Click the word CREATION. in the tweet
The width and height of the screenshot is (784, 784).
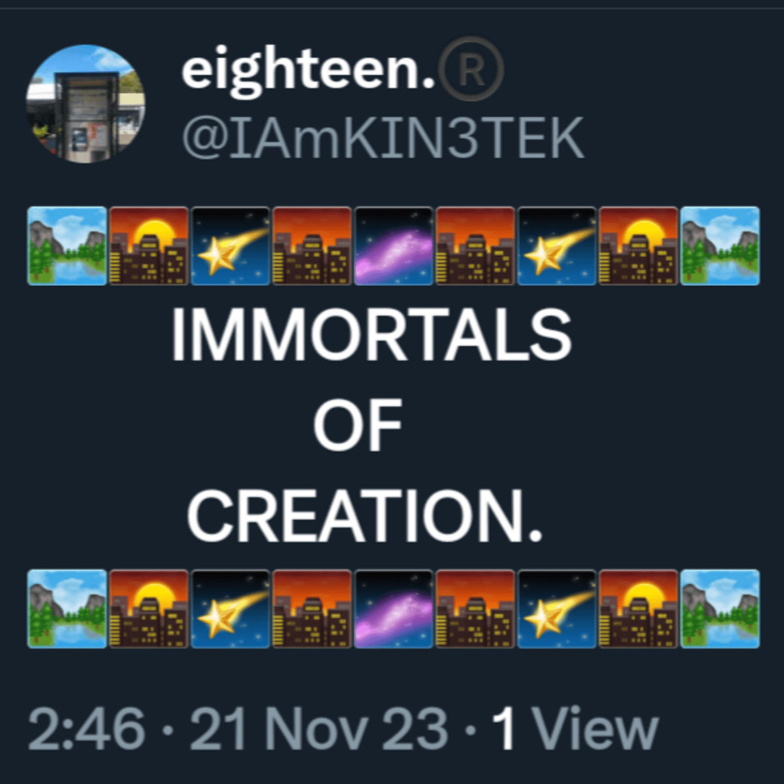365,516
